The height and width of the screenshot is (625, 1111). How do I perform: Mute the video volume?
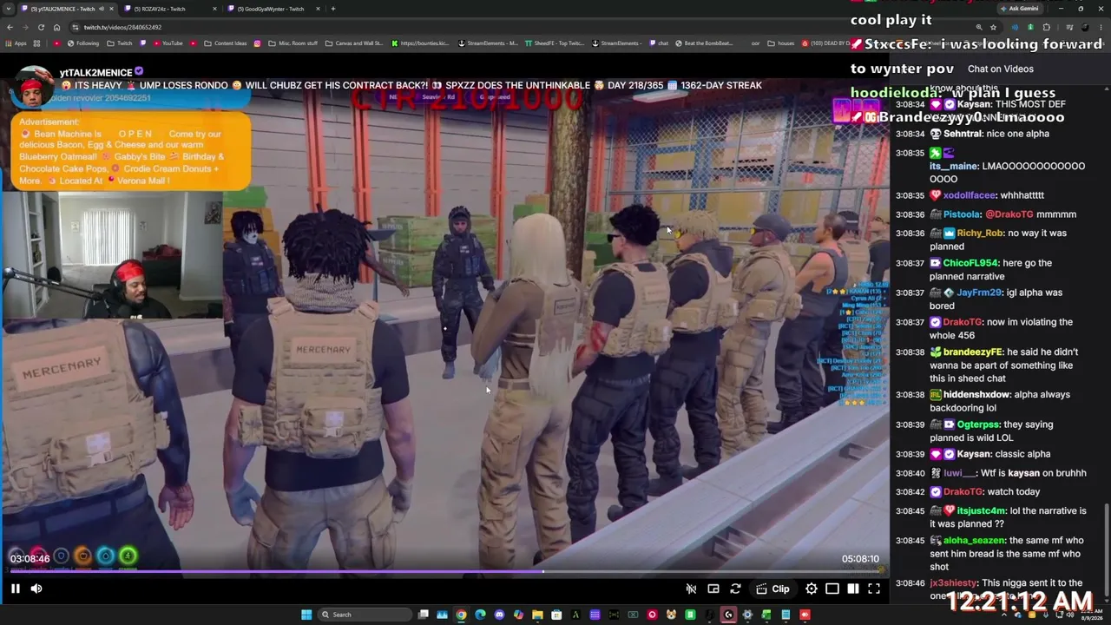(36, 589)
